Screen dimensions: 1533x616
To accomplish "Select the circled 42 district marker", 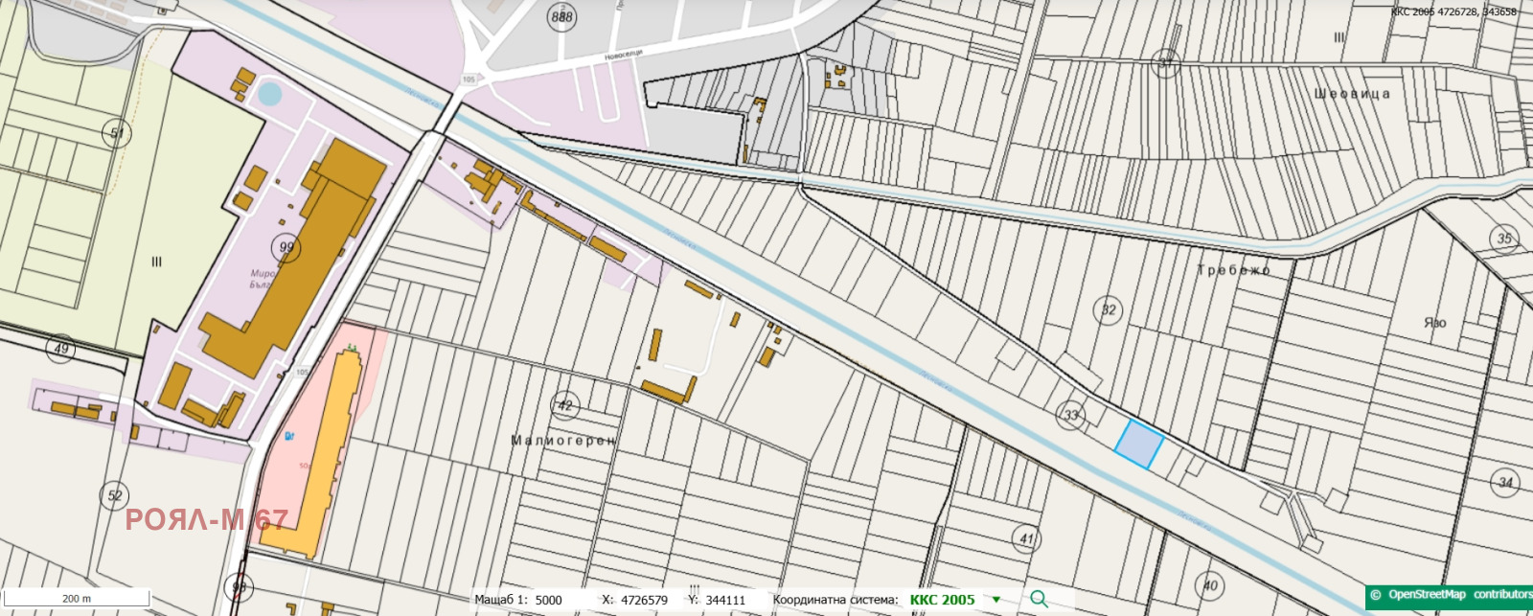I will tap(565, 405).
